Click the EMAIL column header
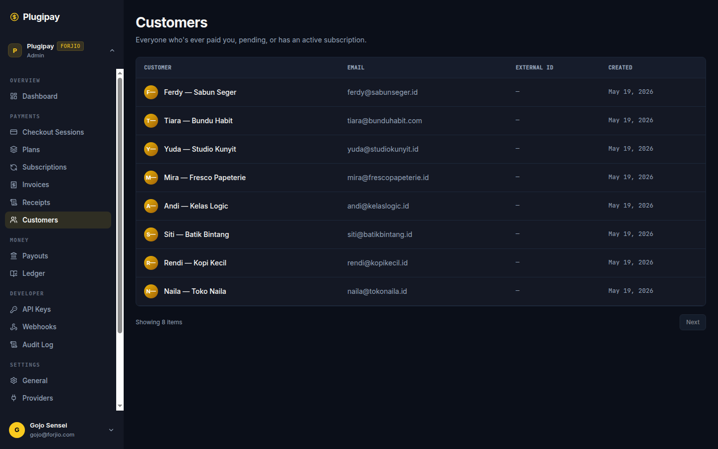Image resolution: width=718 pixels, height=449 pixels. coord(356,67)
